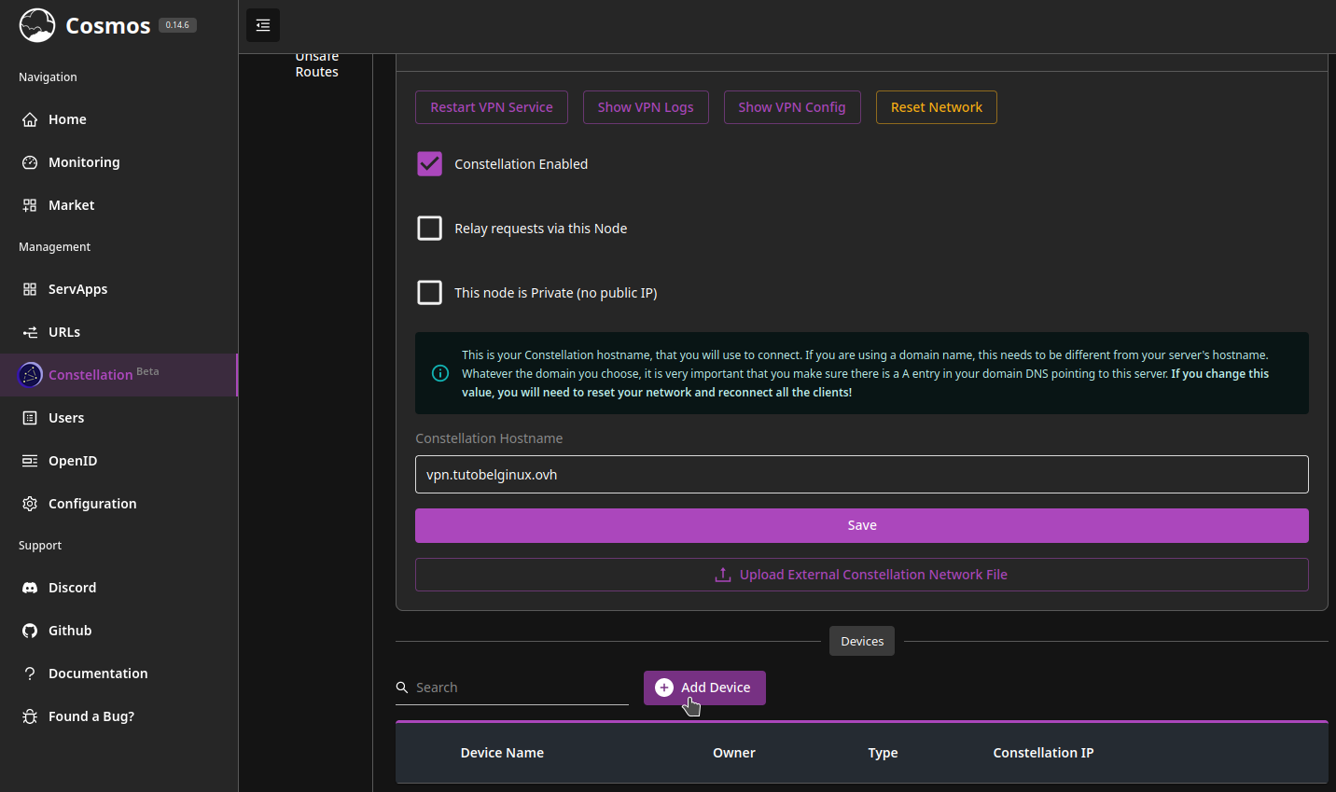
Task: Click the Home house icon
Action: [x=30, y=119]
